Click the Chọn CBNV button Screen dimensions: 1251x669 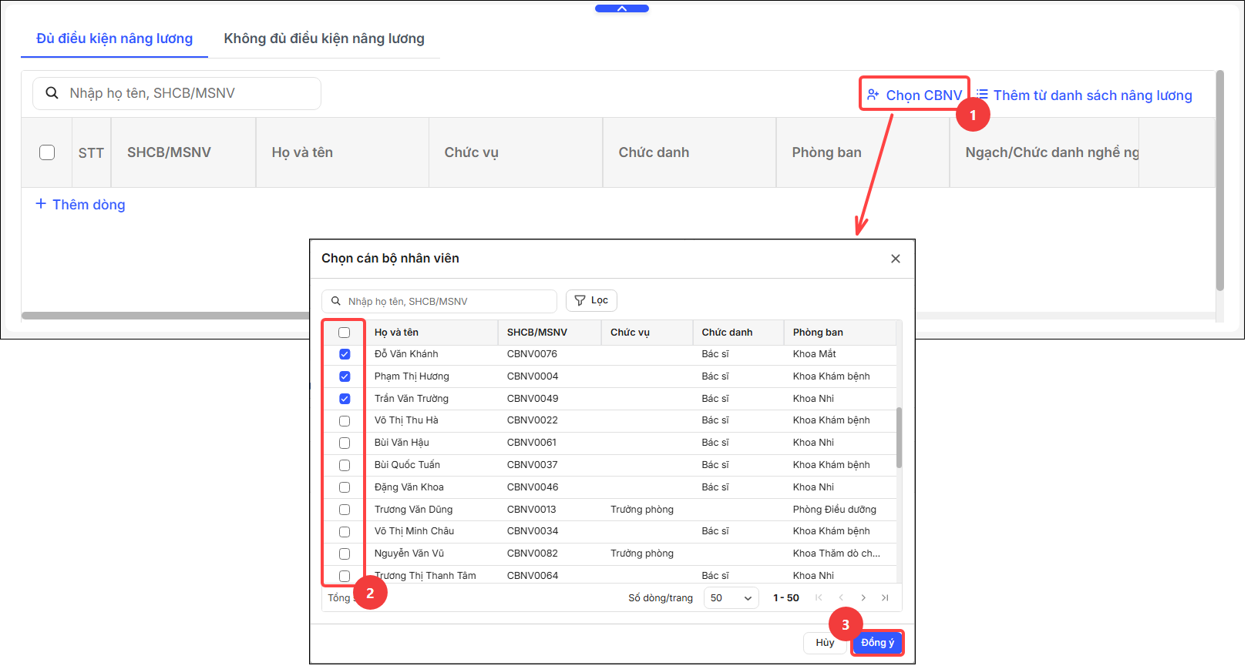coord(914,95)
